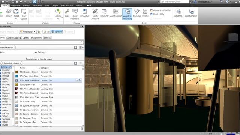Switch to the Review ribbon tab

26,6
